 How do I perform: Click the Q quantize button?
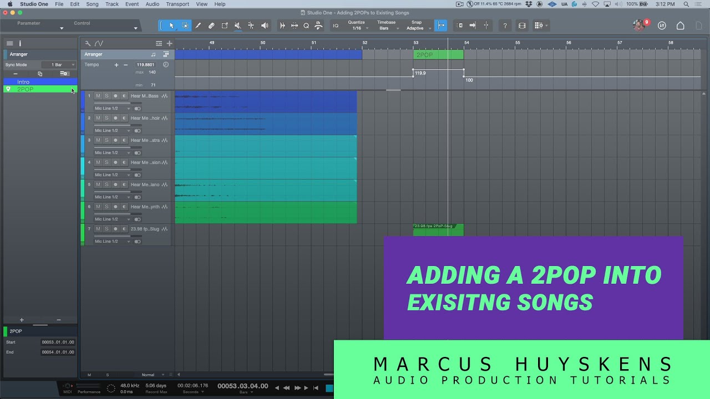pyautogui.click(x=306, y=25)
